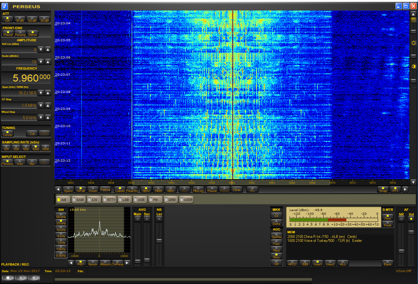The image size is (418, 284).
Task: Click right arrow next to CWPeak
Action: [x=127, y=263]
